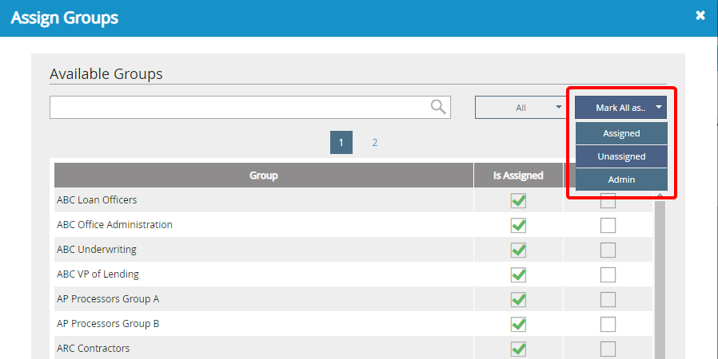Uncheck Is Assigned for ABC Underwriting

pos(518,250)
